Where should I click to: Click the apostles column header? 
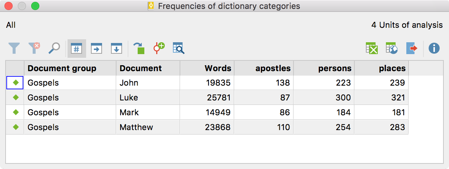coord(263,68)
